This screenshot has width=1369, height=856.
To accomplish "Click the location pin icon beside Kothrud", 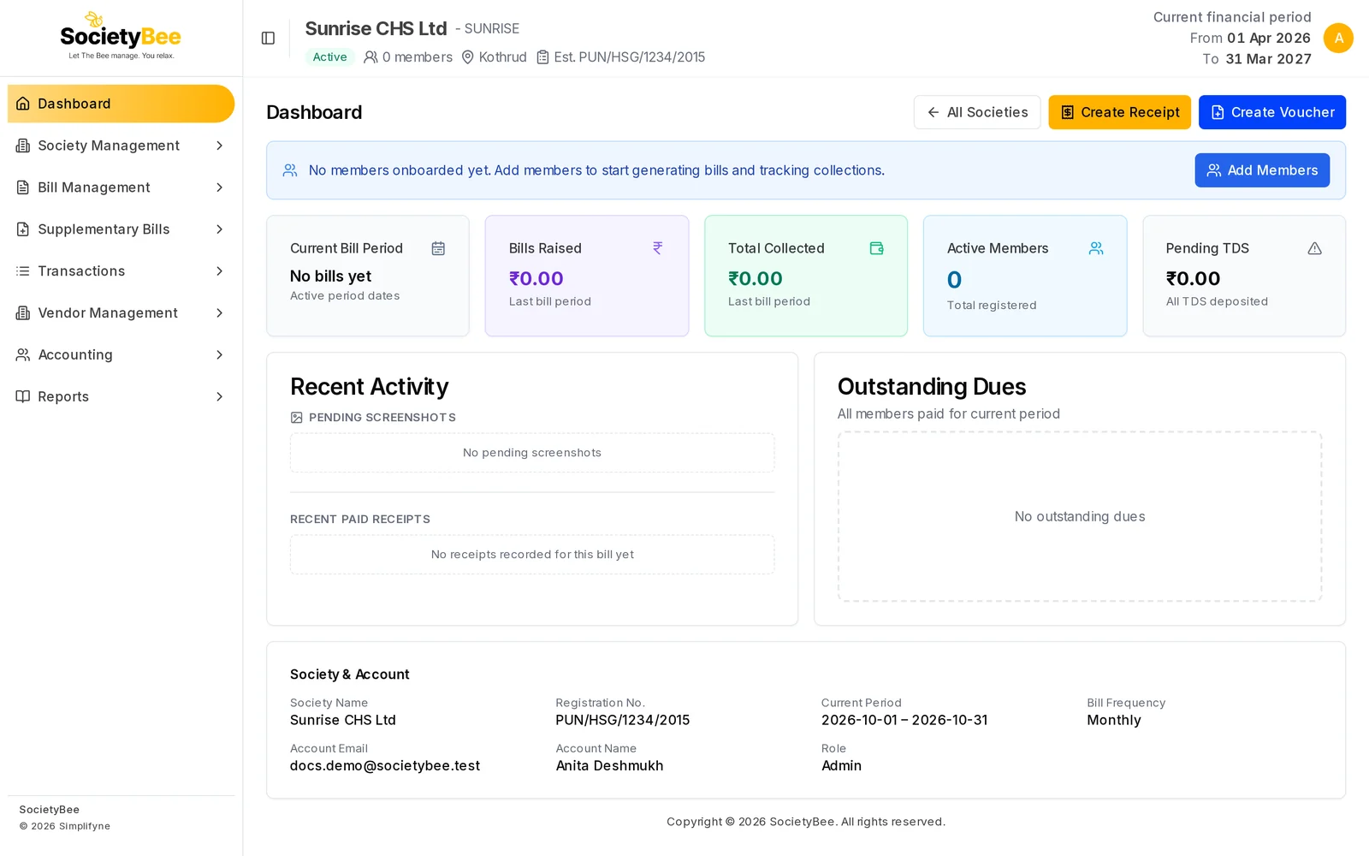I will 468,57.
